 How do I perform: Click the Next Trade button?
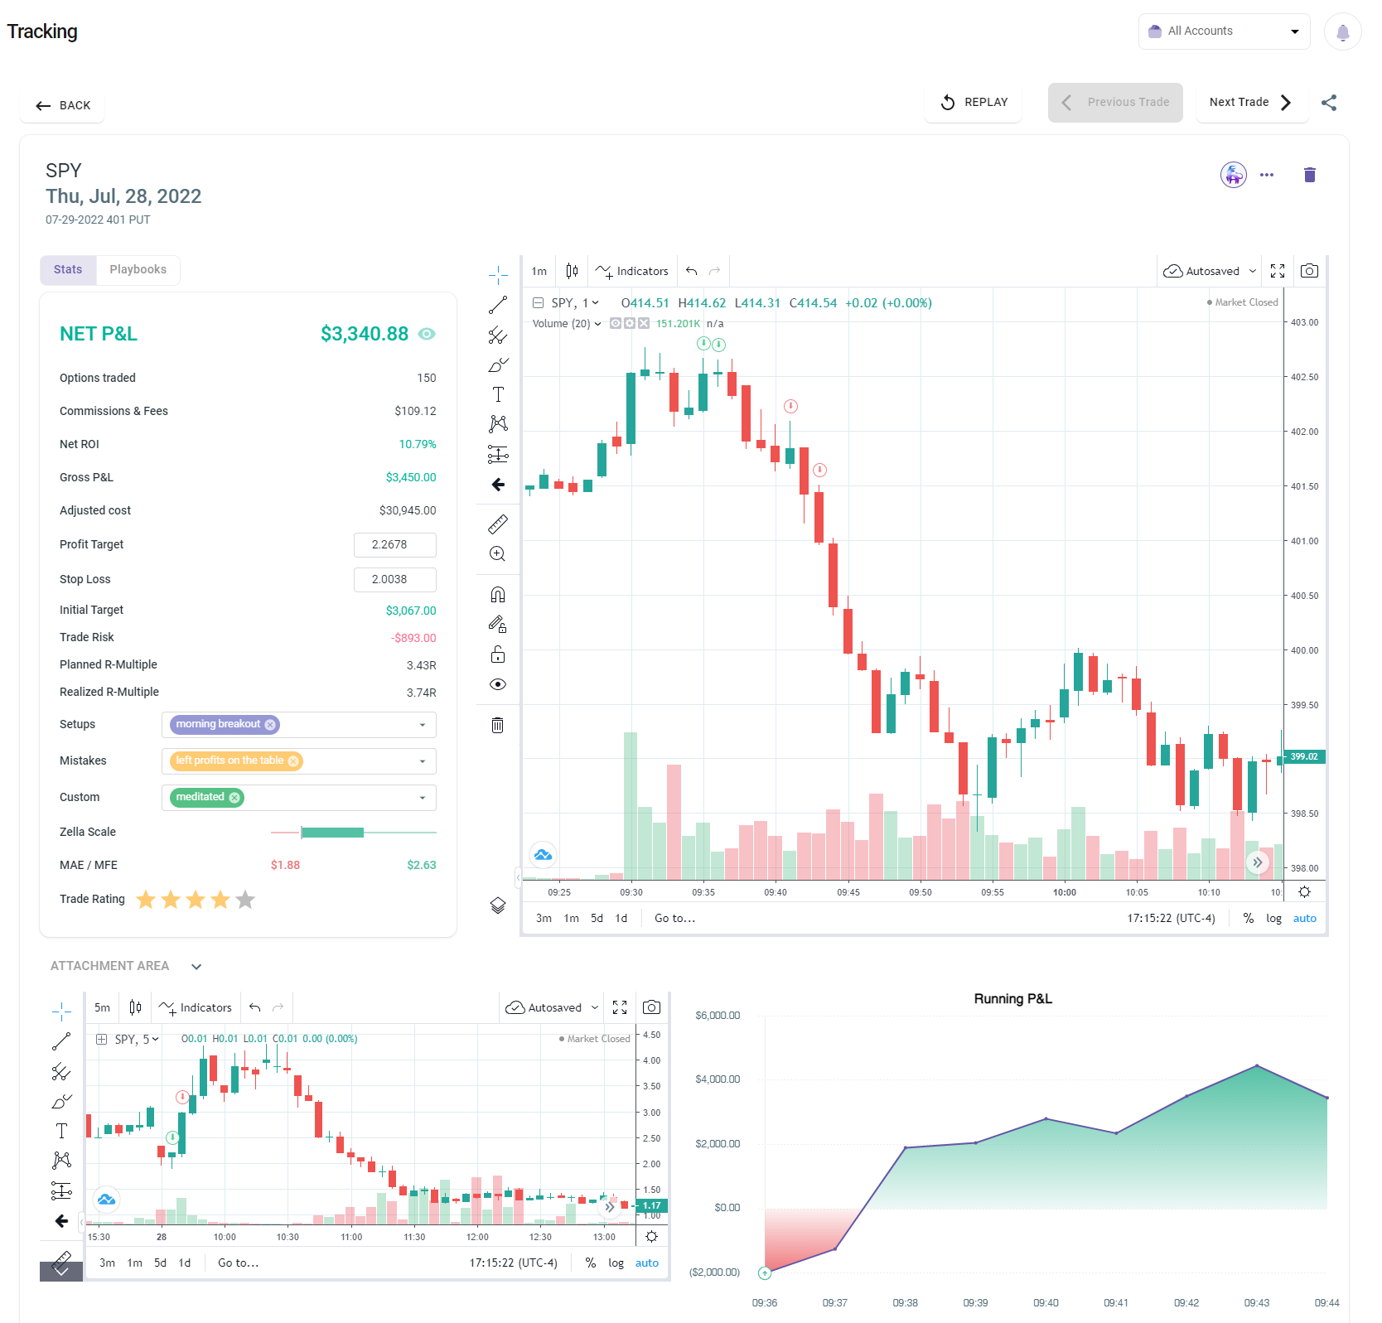pos(1251,102)
